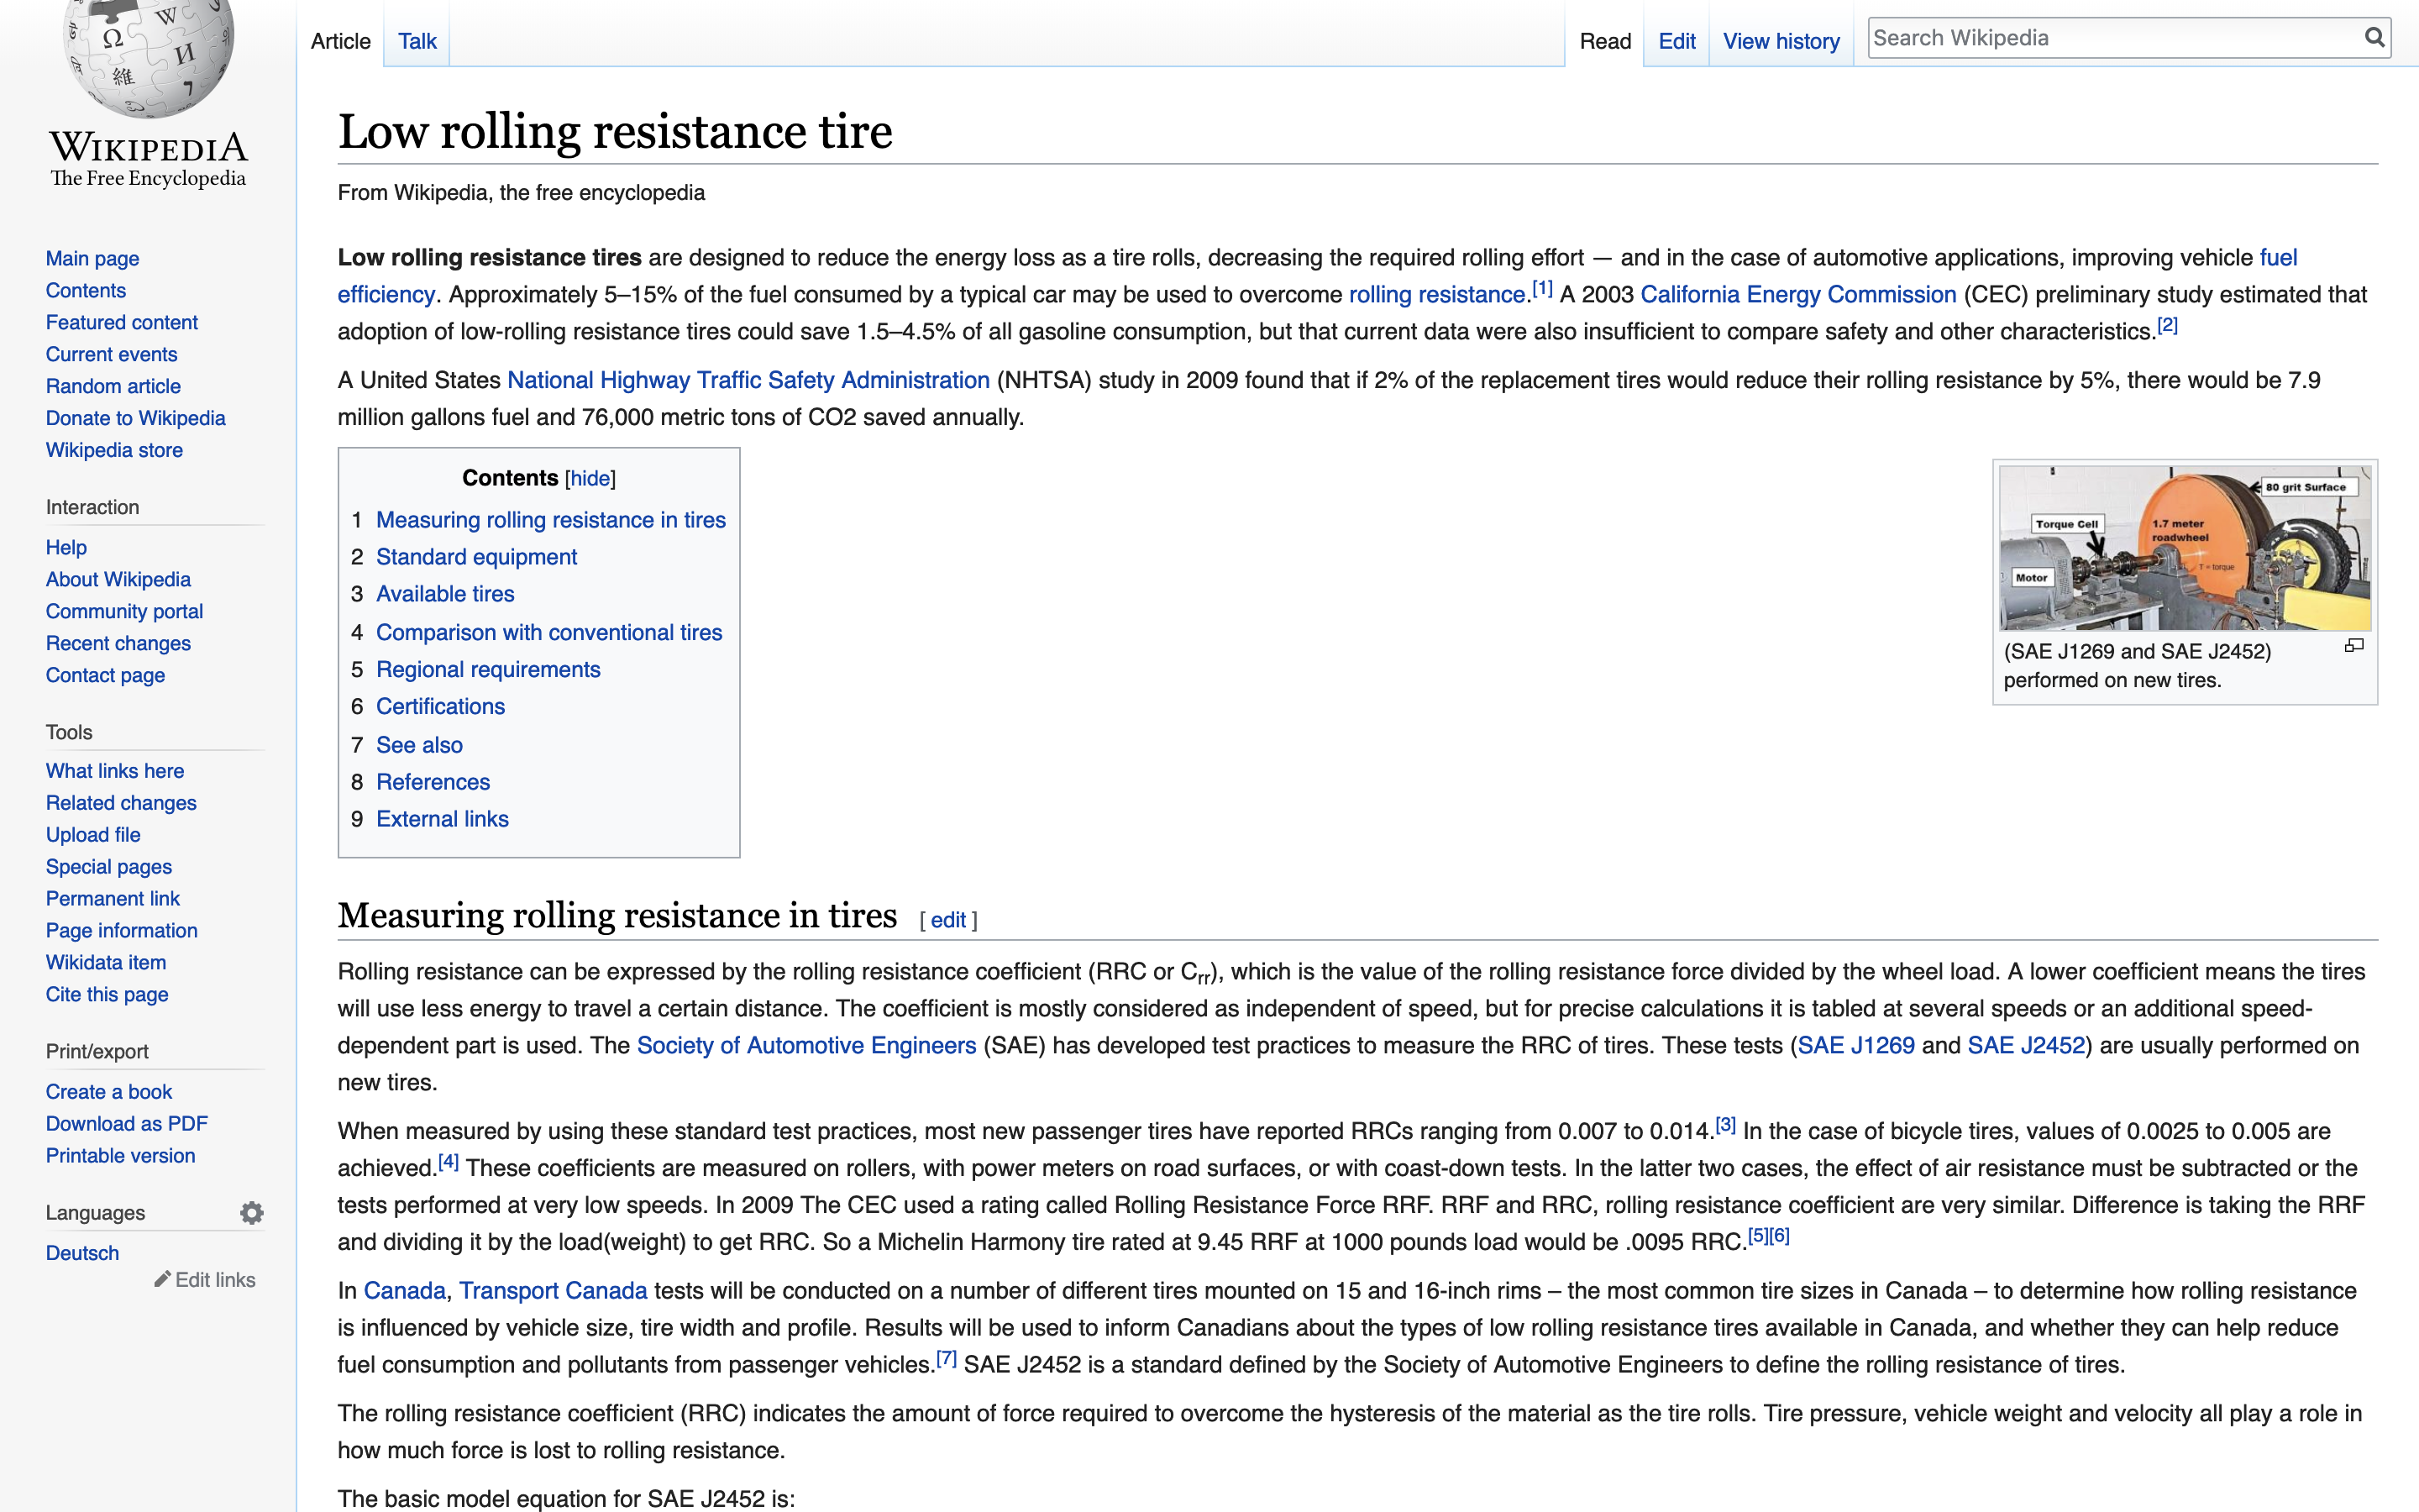Open the Talk tab
This screenshot has height=1512, width=2419.
tap(417, 41)
